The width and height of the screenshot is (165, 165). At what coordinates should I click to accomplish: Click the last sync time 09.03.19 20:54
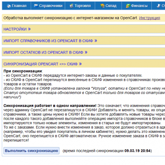tap(137, 151)
